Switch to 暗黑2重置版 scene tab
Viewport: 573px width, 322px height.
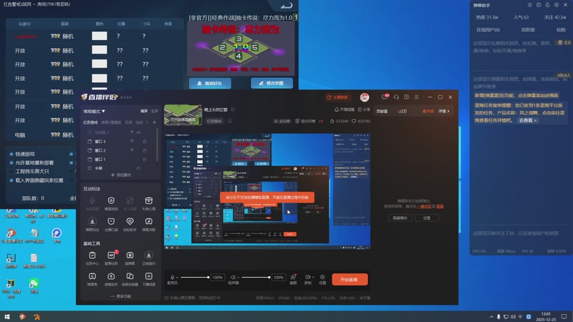click(x=111, y=122)
